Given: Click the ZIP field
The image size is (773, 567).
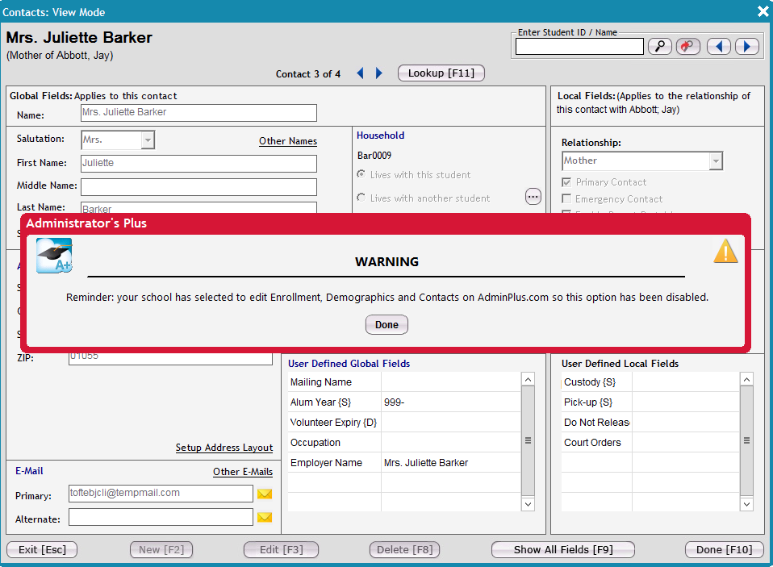Looking at the screenshot, I should (x=170, y=359).
